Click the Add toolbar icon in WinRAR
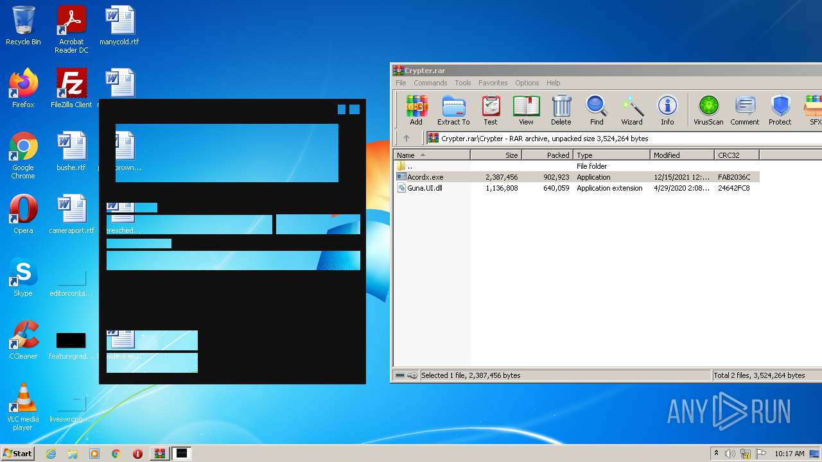The width and height of the screenshot is (822, 462). [x=416, y=110]
